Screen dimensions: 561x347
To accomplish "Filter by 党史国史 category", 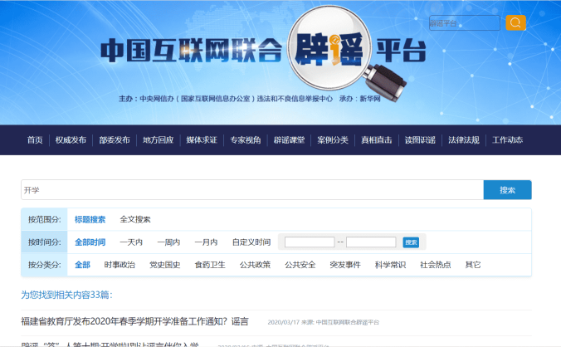I will [x=164, y=265].
